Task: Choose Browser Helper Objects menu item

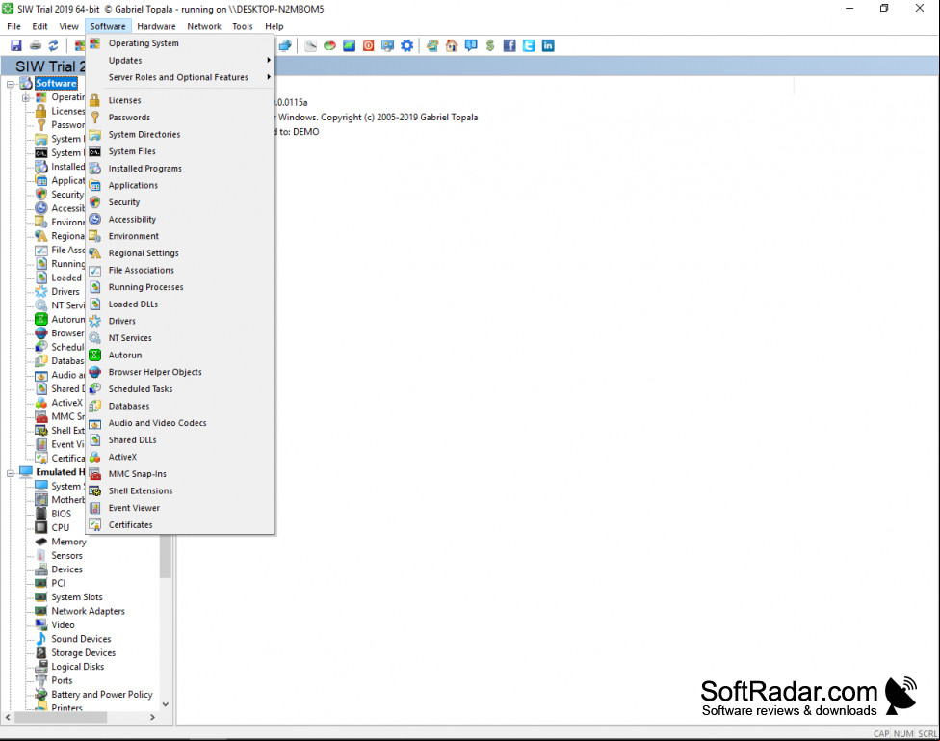Action: click(180, 372)
